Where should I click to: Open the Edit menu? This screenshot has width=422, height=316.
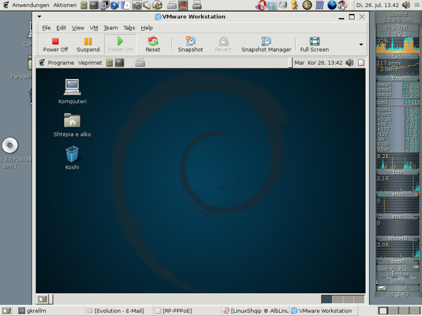tap(61, 28)
